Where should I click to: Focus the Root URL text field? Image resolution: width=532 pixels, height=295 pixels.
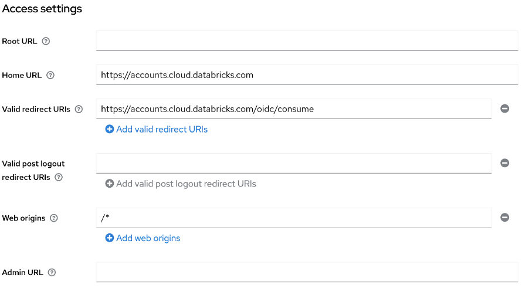point(307,41)
